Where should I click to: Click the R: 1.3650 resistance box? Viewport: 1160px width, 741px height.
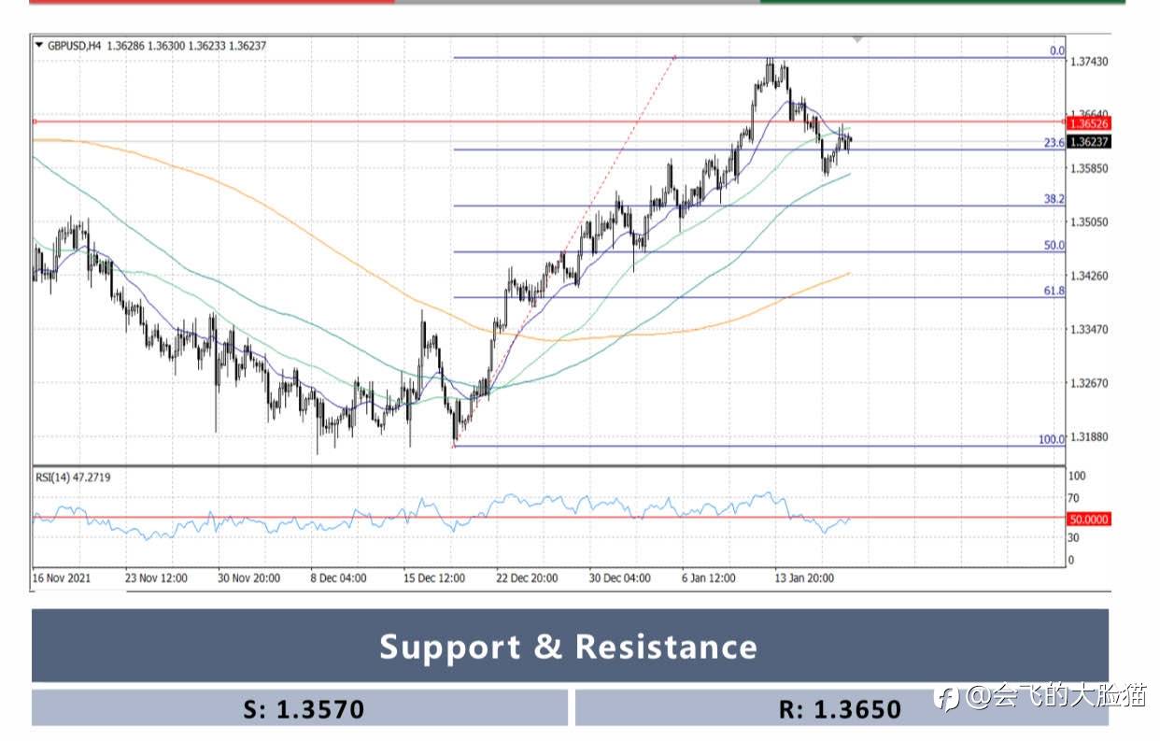pyautogui.click(x=842, y=708)
